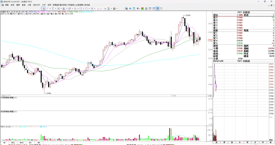The image size is (275, 145).
Task: Choose the ellipse drawing tool
Action: (86, 9)
